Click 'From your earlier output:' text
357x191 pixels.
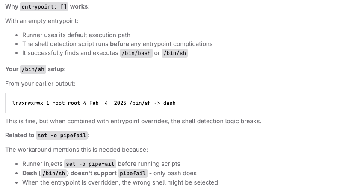pyautogui.click(x=40, y=84)
